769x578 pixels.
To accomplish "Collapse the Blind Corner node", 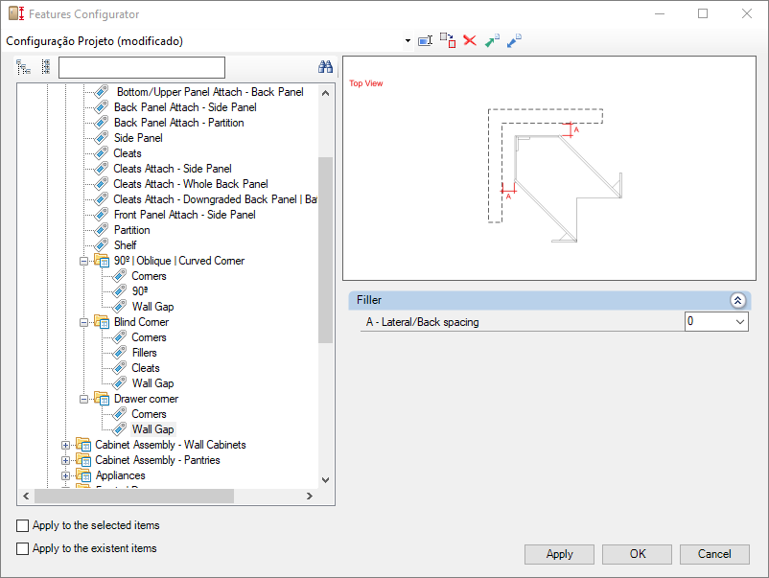I will 83,323.
